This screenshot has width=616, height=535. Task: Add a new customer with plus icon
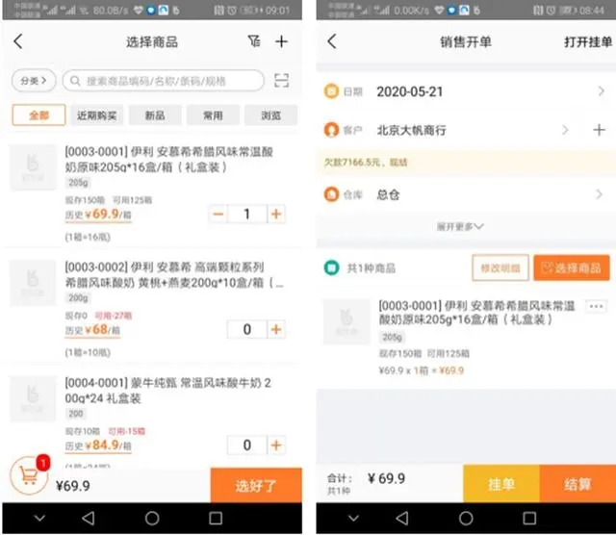pos(599,130)
